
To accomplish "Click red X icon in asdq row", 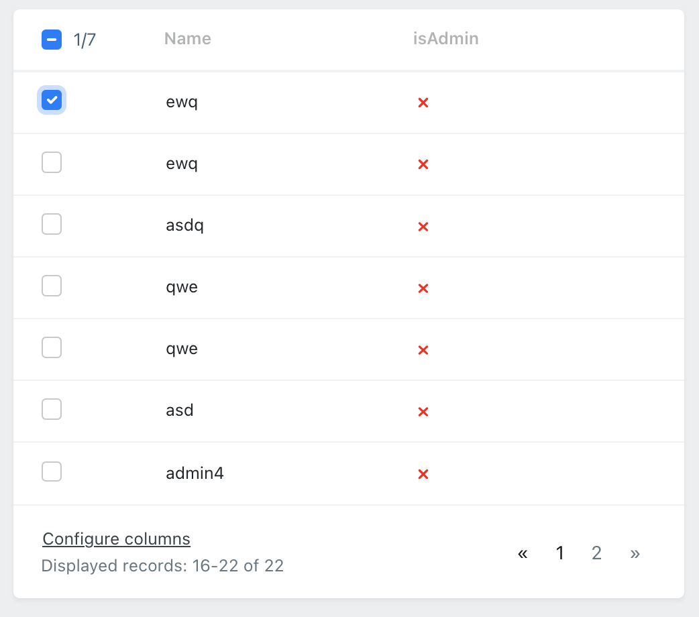I will pos(423,227).
